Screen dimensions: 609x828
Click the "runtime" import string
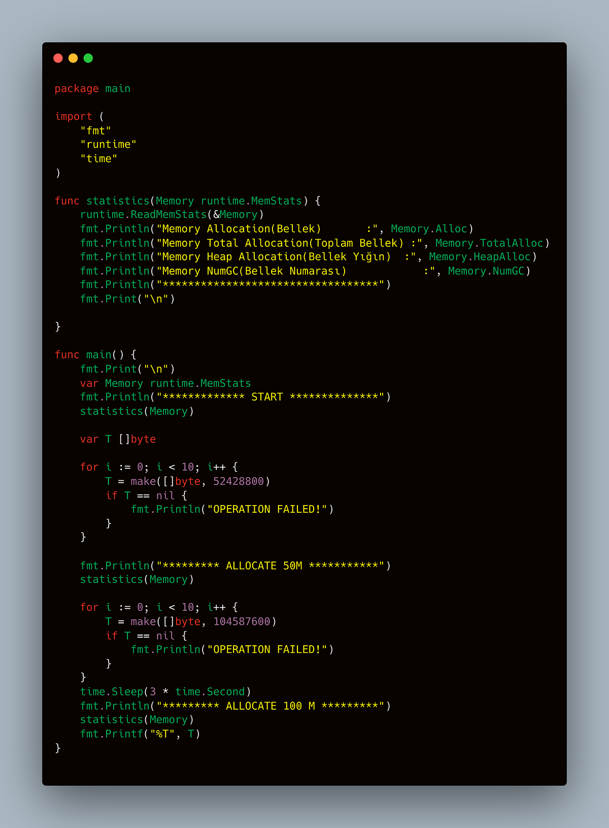(x=108, y=145)
